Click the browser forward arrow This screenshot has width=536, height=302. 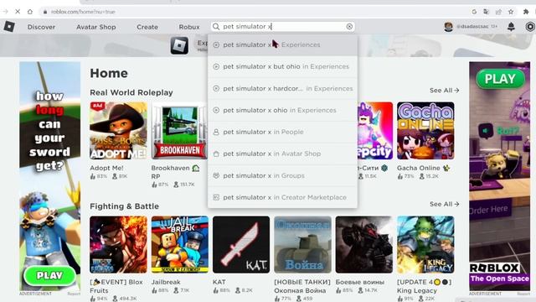(x=5, y=11)
